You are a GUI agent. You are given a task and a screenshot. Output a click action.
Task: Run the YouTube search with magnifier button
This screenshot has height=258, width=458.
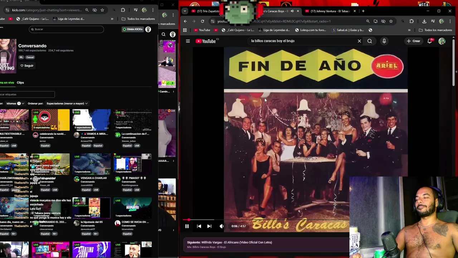370,41
